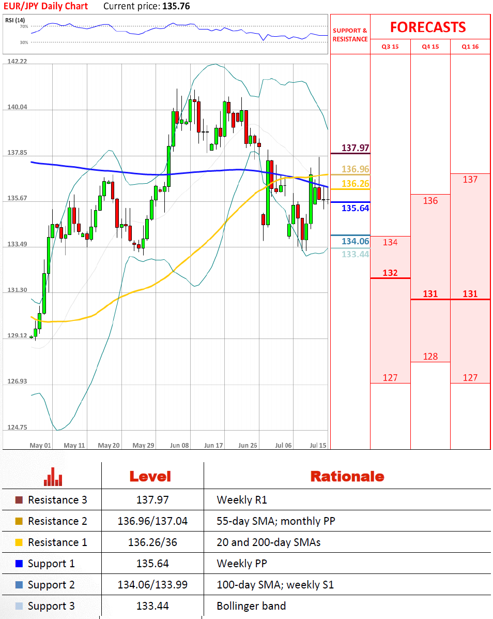This screenshot has width=493, height=619.
Task: Click the Resistance 3 row label
Action: 57,500
